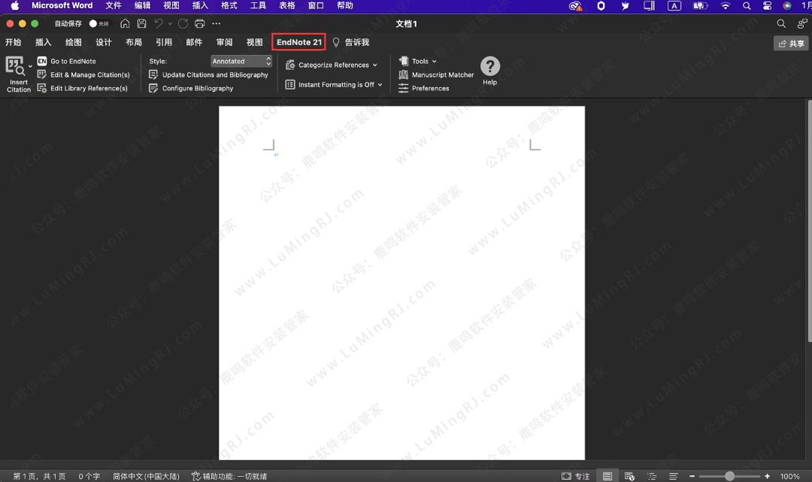The height and width of the screenshot is (482, 812).
Task: Click the home icon in title bar
Action: pyautogui.click(x=125, y=24)
